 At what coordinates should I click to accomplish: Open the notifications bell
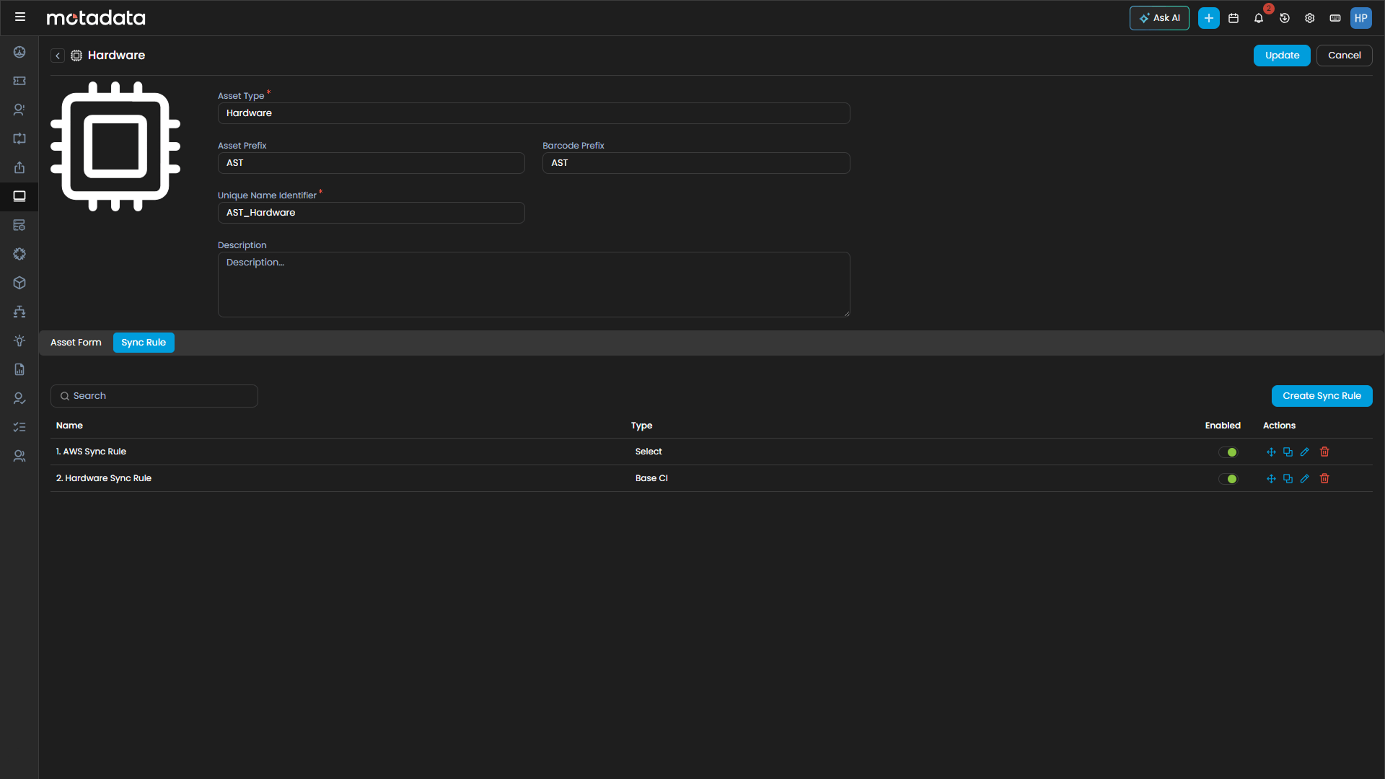click(1259, 19)
